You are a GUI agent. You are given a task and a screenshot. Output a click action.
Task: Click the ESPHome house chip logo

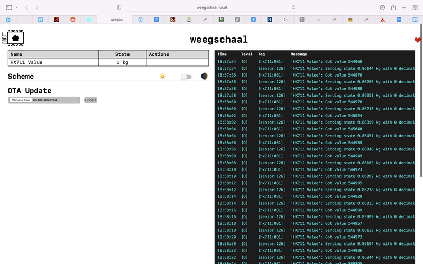click(13, 37)
